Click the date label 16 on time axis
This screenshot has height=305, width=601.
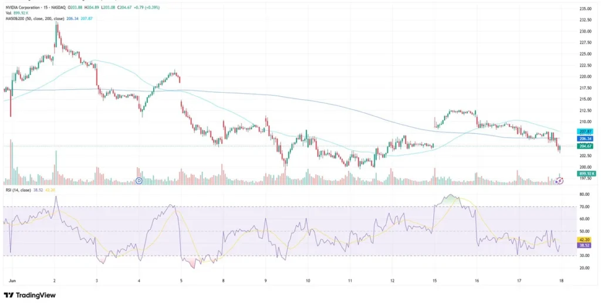[x=477, y=280]
